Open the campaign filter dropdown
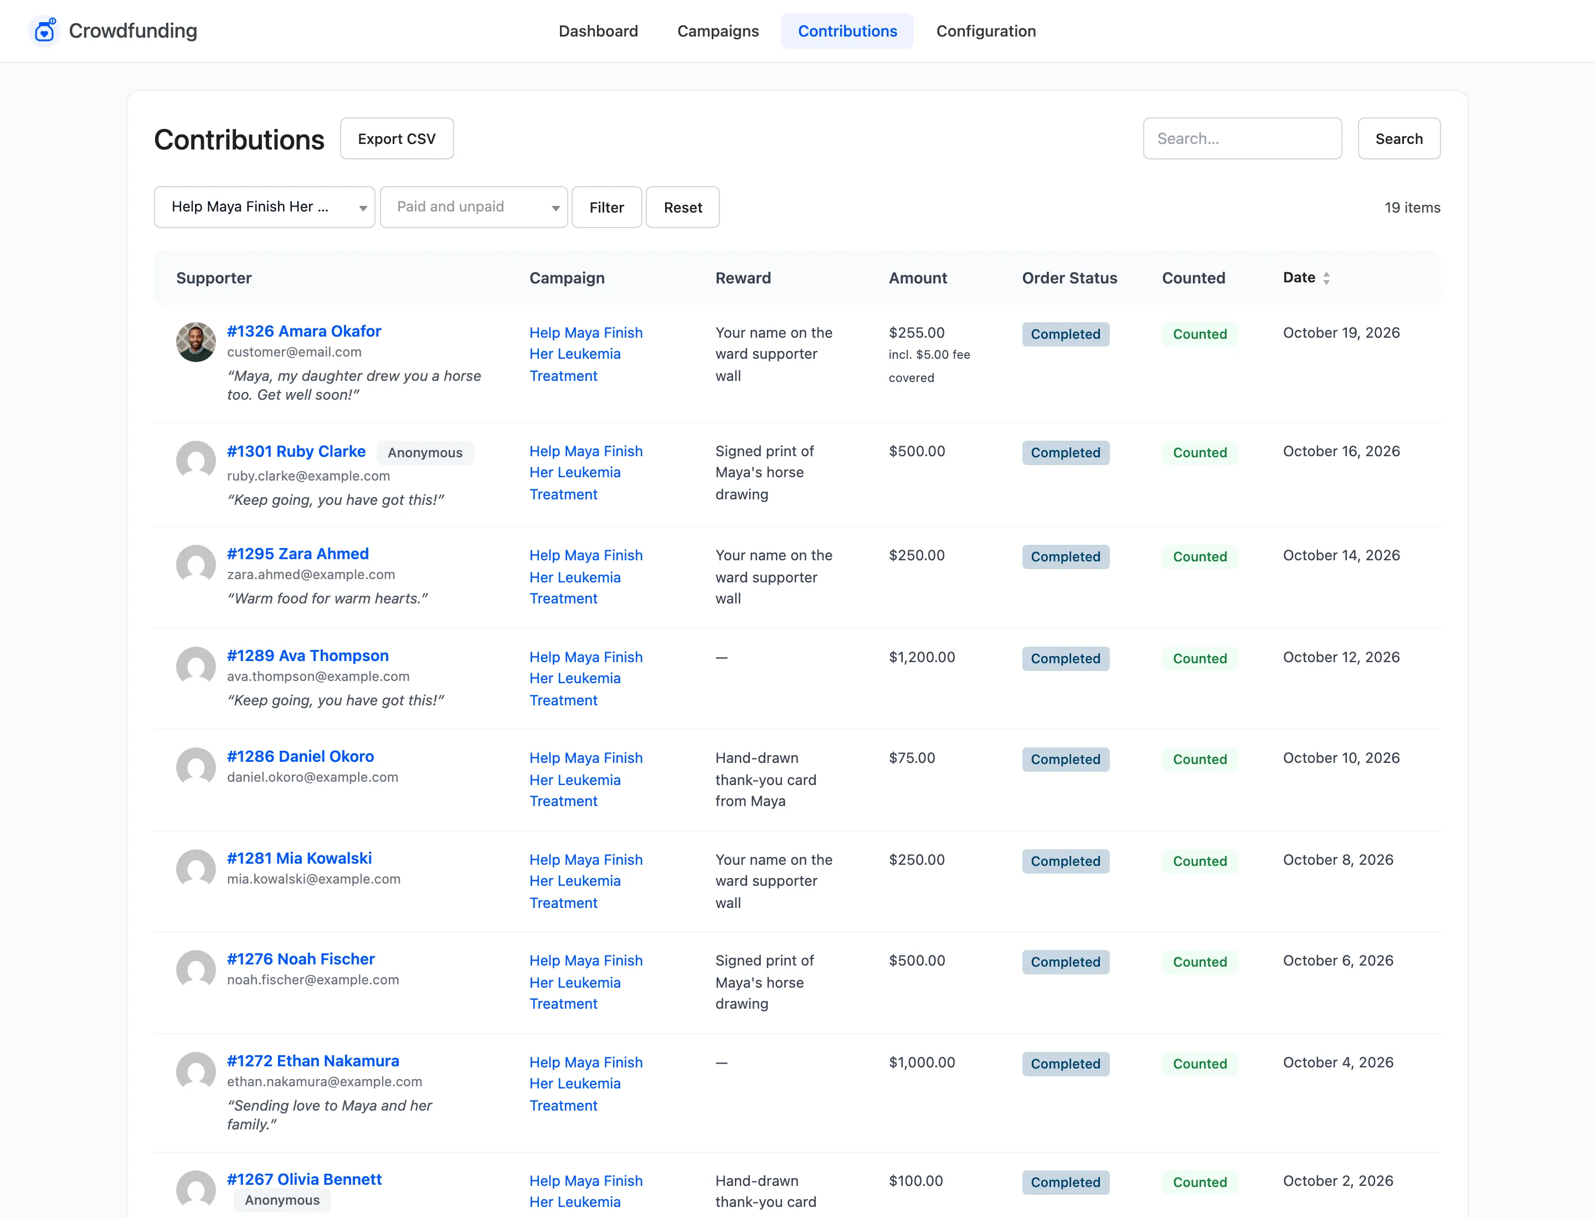This screenshot has height=1218, width=1595. pos(264,208)
